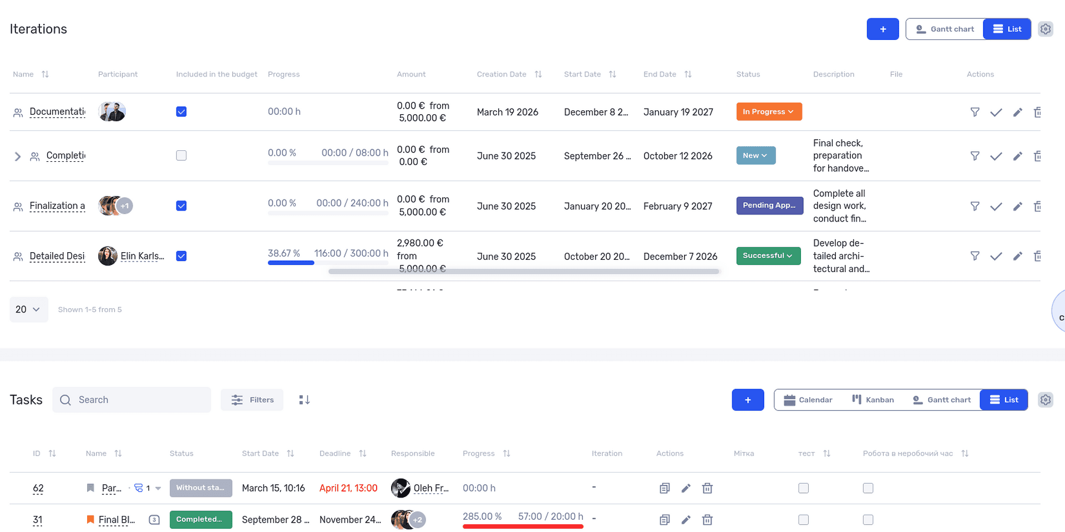Image resolution: width=1065 pixels, height=532 pixels.
Task: Click the horizontal scrollbar in Iterations table
Action: (524, 272)
